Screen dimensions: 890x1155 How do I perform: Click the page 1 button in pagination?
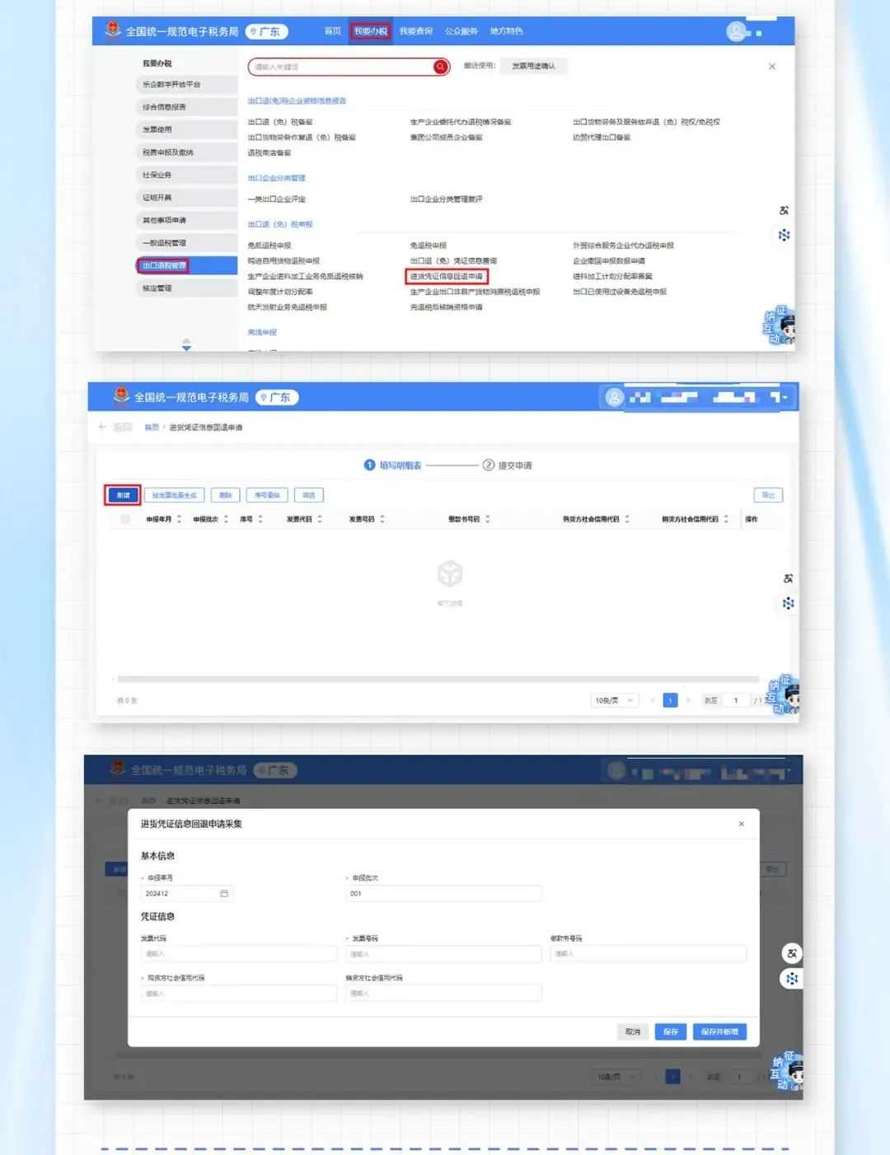(x=670, y=700)
